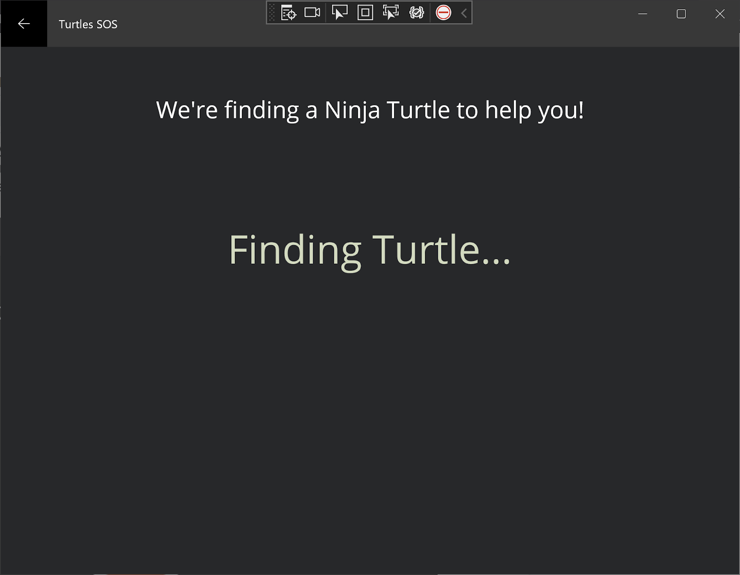
Task: Click the braces checkmark hot reload icon
Action: [417, 13]
